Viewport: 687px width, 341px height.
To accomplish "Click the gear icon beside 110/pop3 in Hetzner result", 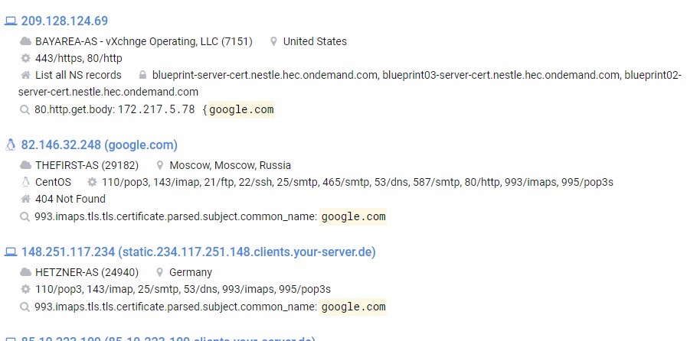I will (26, 289).
